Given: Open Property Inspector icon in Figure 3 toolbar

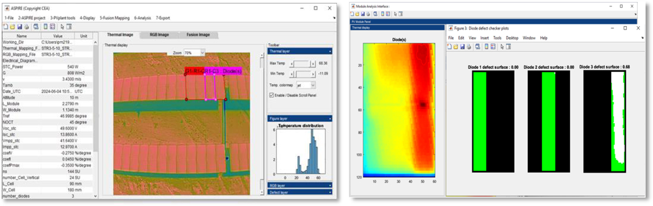Looking at the screenshot, I should pyautogui.click(x=508, y=47).
